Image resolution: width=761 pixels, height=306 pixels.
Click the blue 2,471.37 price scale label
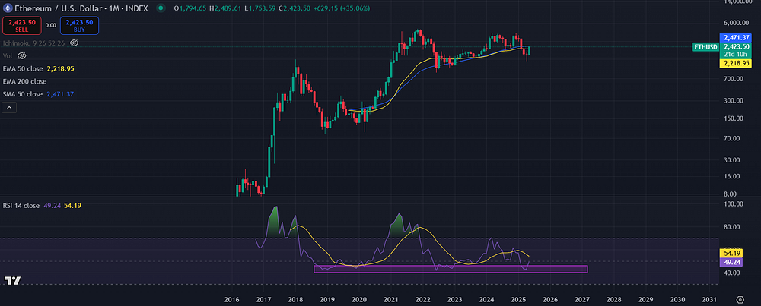click(x=737, y=37)
